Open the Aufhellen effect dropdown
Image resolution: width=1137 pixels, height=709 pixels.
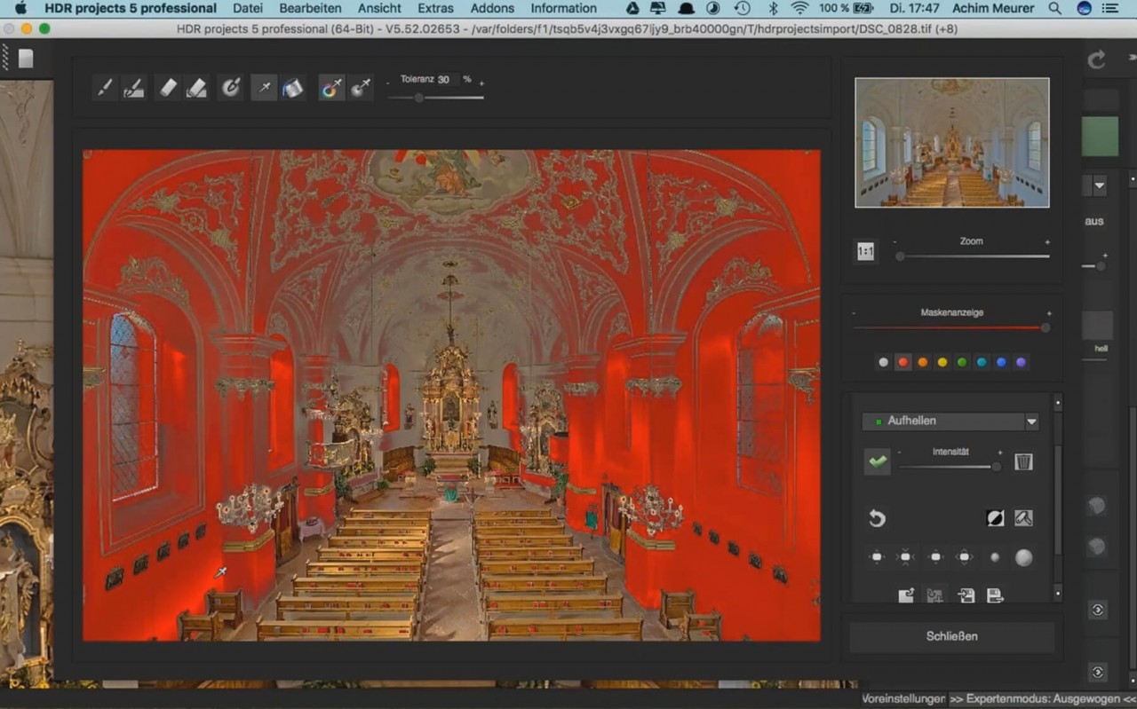click(1030, 421)
